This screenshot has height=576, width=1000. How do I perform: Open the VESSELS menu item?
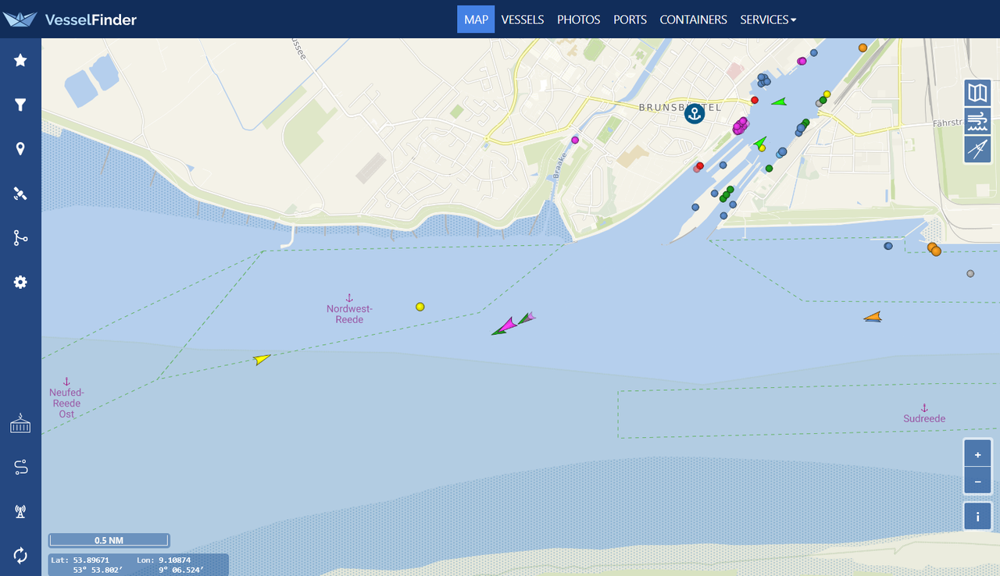[523, 20]
